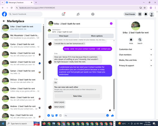Image resolution: width=158 pixels, height=126 pixels.
Task: Open the account avatar menu
Action: click(x=152, y=14)
